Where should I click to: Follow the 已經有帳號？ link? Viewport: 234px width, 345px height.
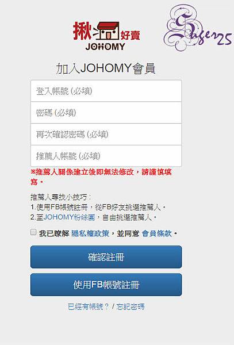click(x=89, y=306)
